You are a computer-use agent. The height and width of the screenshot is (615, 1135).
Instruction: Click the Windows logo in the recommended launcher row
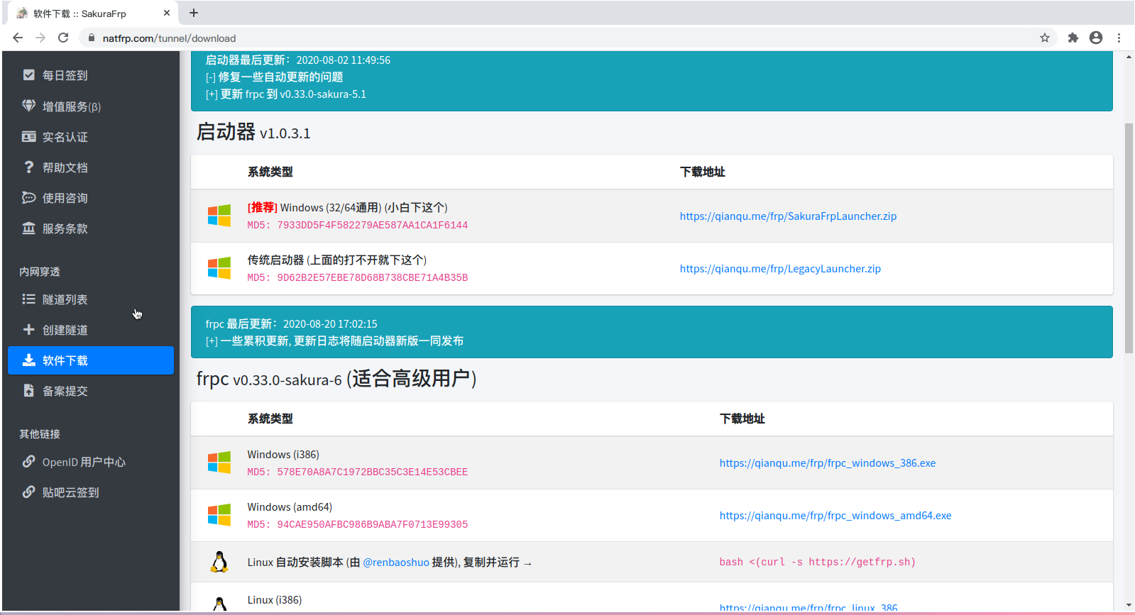pos(219,216)
